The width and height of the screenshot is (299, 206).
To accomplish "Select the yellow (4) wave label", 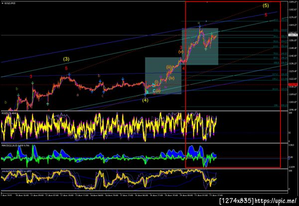I will (x=145, y=100).
